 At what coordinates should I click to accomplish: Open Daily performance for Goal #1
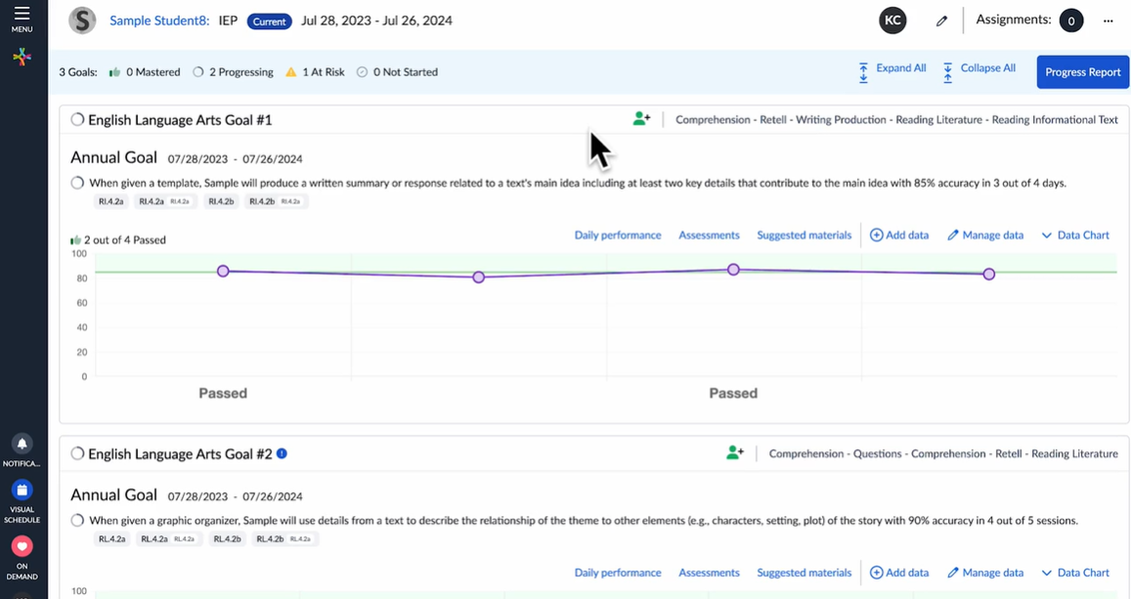click(617, 235)
